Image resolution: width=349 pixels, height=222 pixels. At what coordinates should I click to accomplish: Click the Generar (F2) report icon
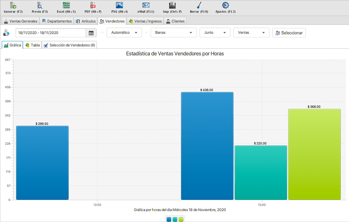click(13, 5)
